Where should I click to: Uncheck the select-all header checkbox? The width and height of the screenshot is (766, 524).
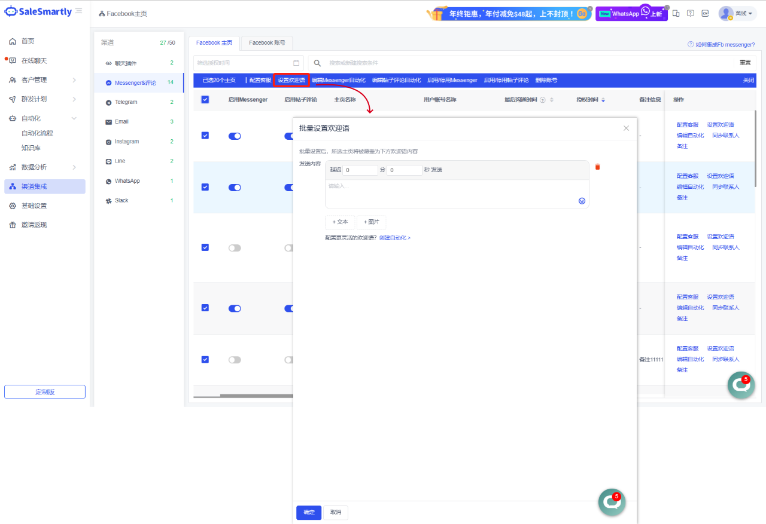tap(205, 100)
